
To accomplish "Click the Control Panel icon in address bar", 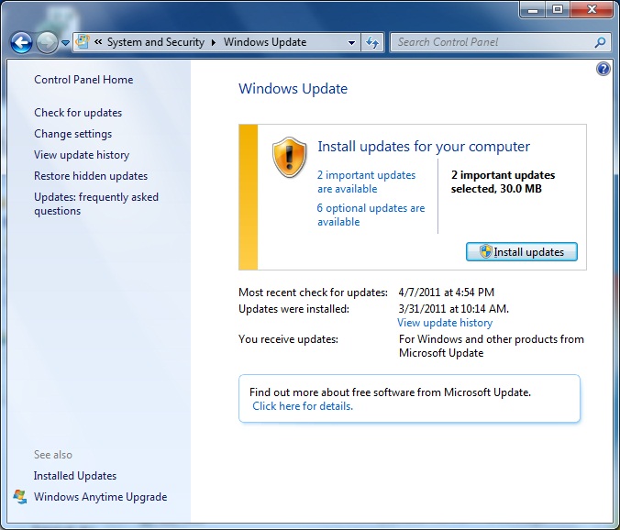I will 83,42.
